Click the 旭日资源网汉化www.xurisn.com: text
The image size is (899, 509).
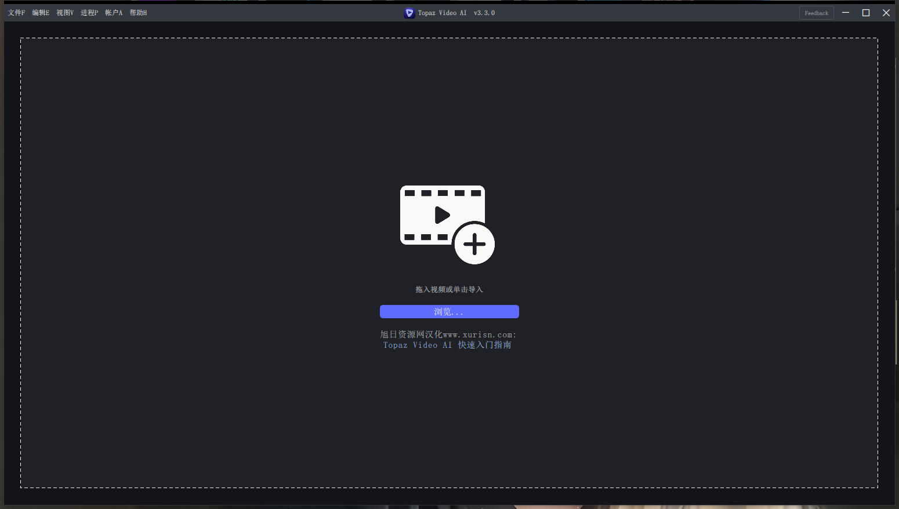[448, 335]
